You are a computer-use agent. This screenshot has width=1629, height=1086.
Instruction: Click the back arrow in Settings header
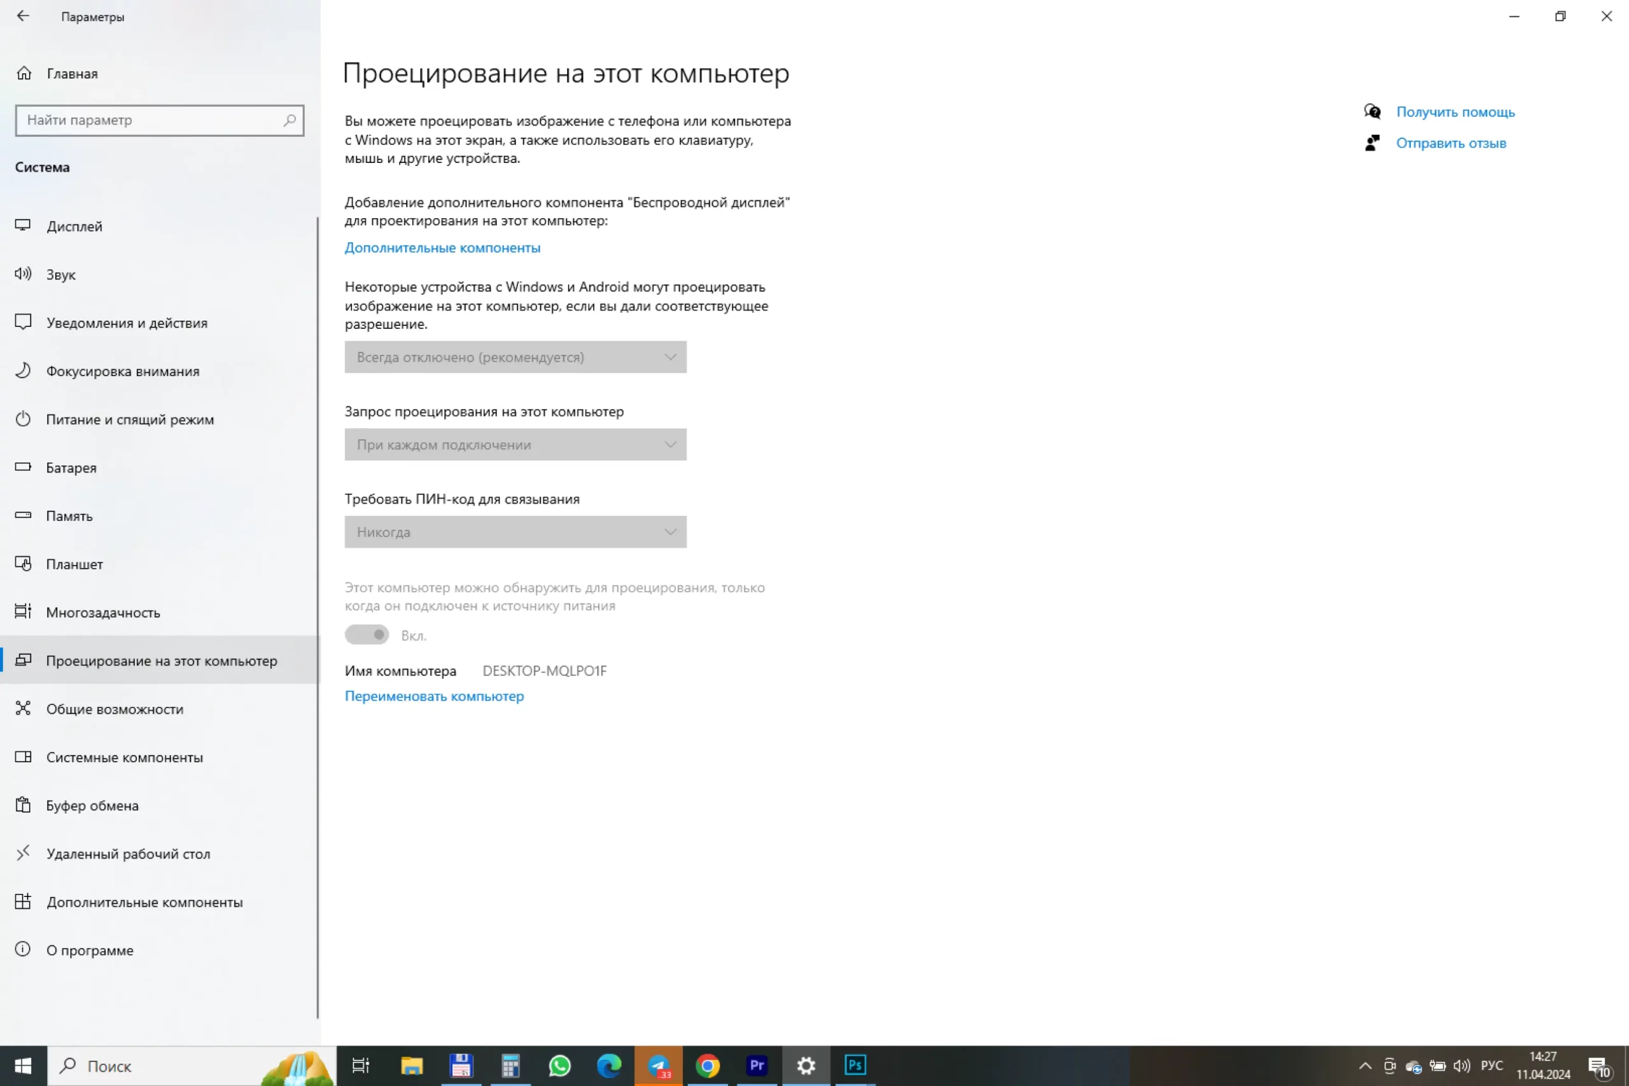[x=23, y=16]
